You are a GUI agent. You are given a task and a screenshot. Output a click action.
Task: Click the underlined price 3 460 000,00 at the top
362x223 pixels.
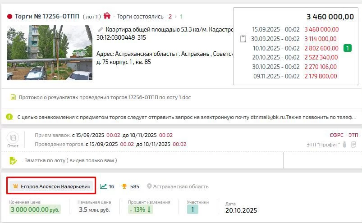(x=330, y=17)
